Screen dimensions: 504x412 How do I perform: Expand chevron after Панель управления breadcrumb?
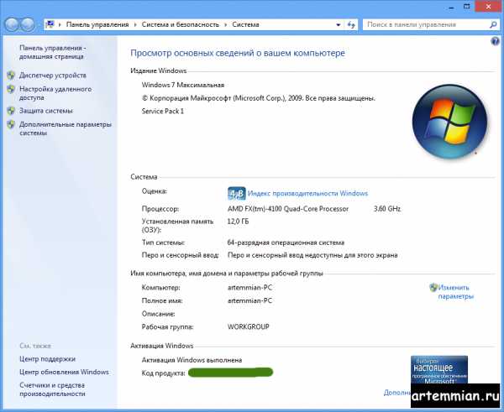click(135, 24)
